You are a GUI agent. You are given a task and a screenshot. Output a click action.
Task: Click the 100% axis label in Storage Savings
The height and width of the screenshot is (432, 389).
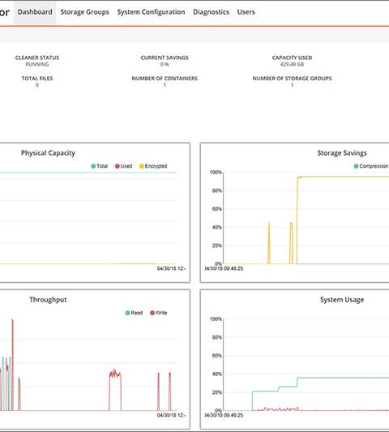click(x=216, y=173)
